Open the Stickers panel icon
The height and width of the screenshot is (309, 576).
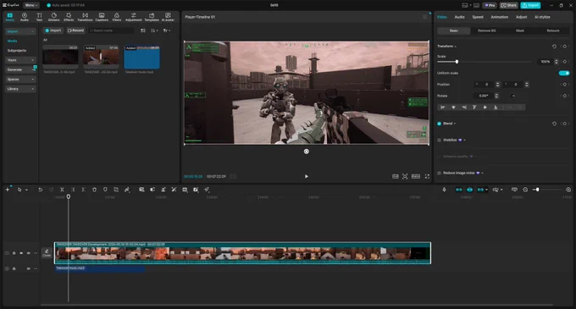[x=53, y=17]
